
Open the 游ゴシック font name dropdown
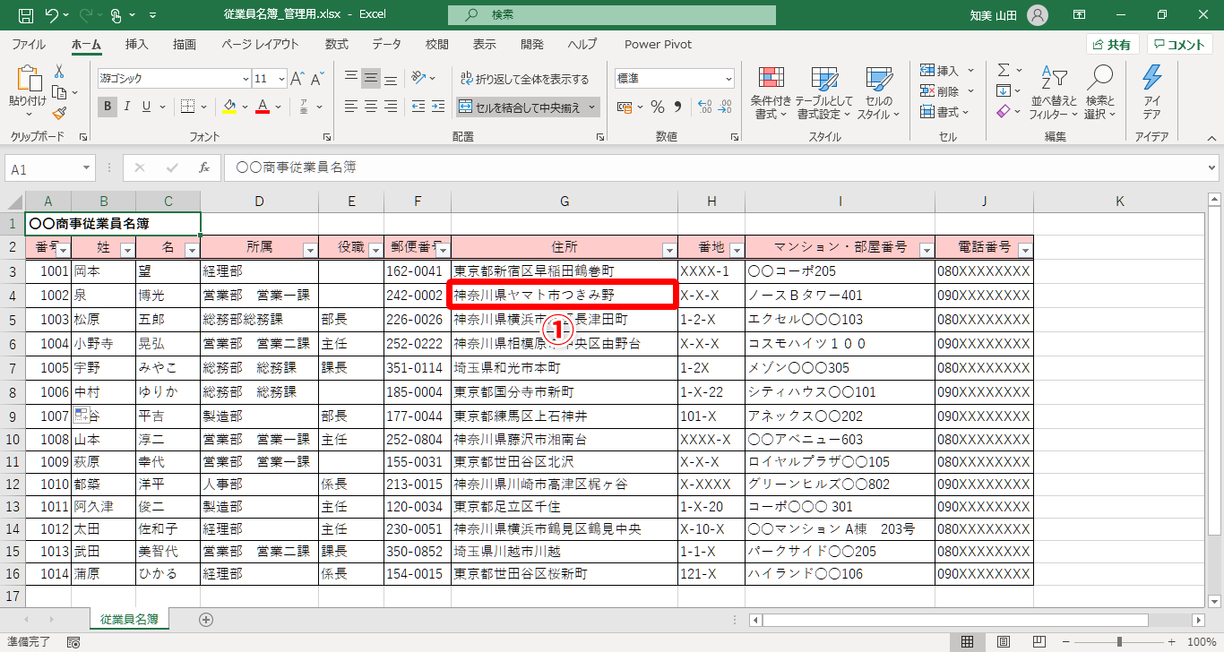click(244, 79)
